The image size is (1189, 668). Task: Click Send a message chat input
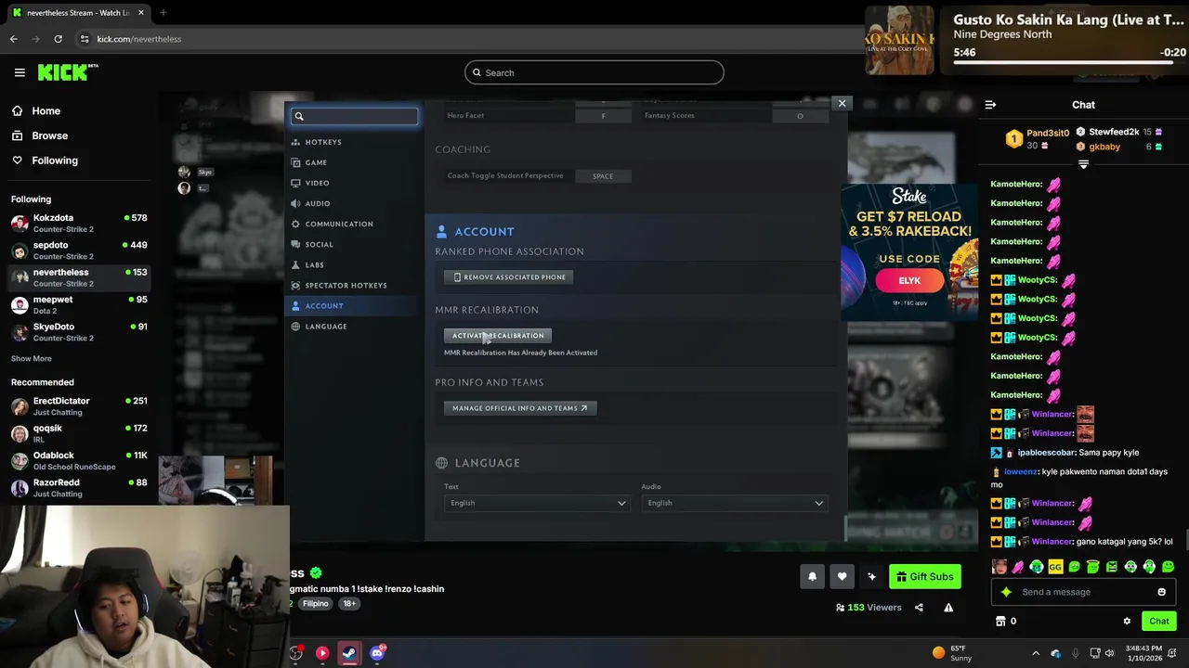tap(1083, 592)
